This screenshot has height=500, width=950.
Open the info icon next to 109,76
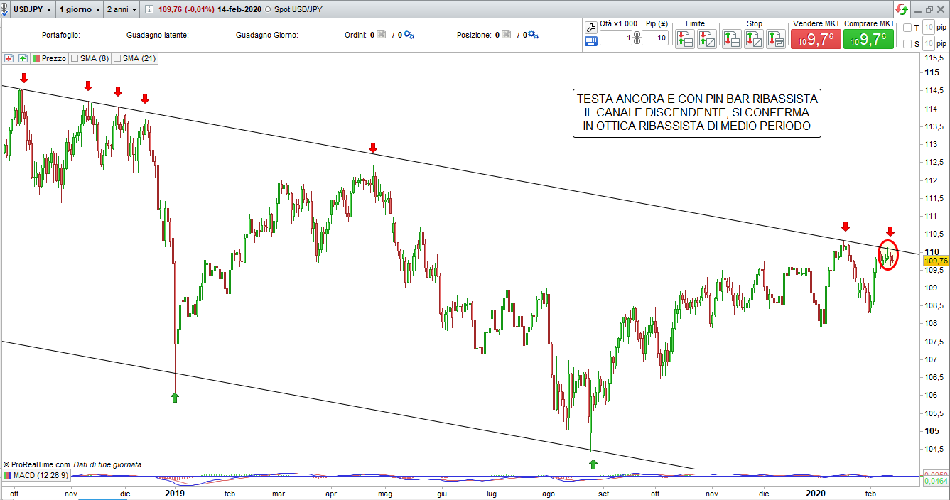click(x=149, y=11)
